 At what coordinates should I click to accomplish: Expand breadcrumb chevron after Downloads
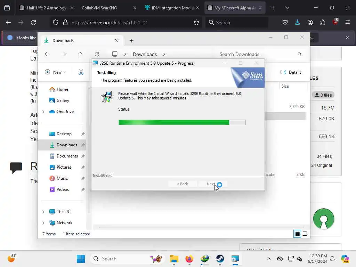(164, 54)
